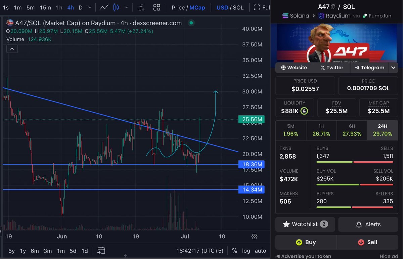Image resolution: width=403 pixels, height=259 pixels.
Task: Select the 1m timeframe
Action: tap(18, 7)
